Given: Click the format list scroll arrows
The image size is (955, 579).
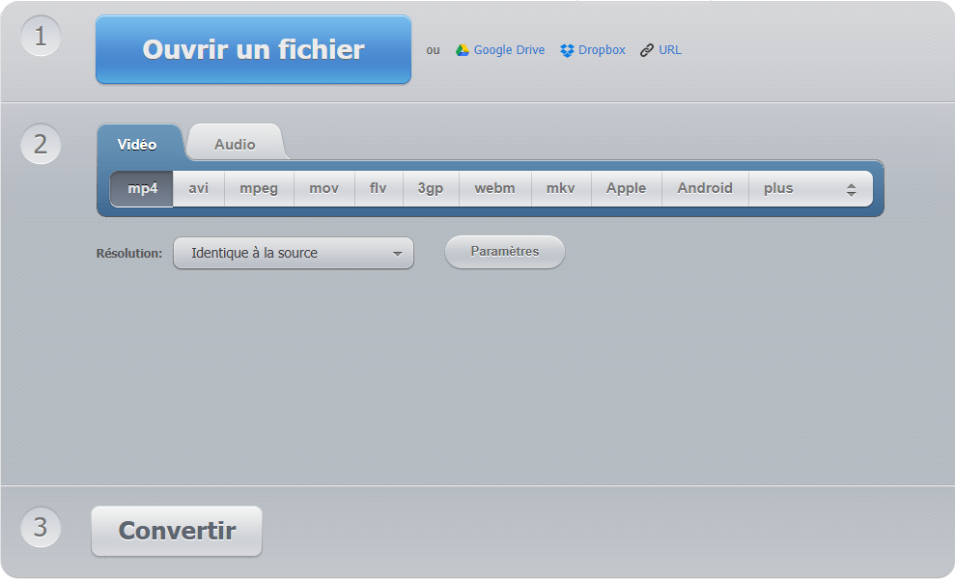Looking at the screenshot, I should coord(853,188).
